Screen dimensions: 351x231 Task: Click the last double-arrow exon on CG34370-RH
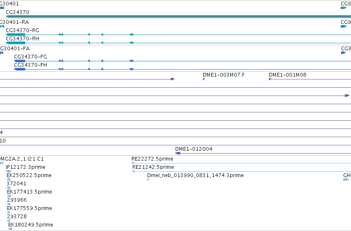click(132, 43)
